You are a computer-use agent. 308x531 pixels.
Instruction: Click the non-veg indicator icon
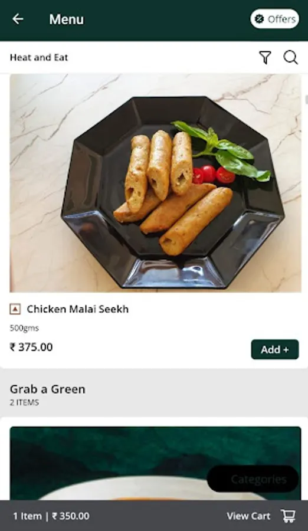[x=15, y=309]
